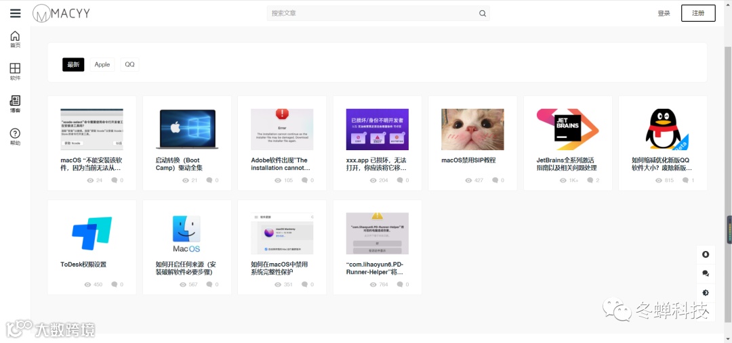Open Boot Camp laptop thumbnail
732x343 pixels.
tap(187, 130)
